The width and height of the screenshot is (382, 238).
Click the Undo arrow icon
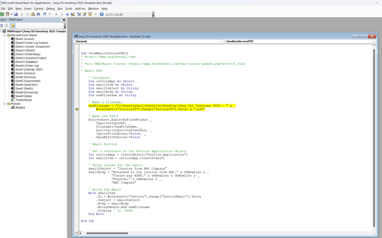45,14
